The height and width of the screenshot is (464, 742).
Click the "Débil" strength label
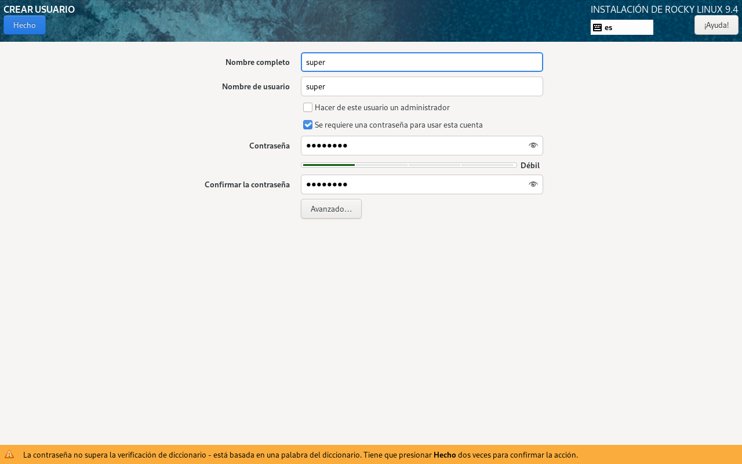click(530, 165)
